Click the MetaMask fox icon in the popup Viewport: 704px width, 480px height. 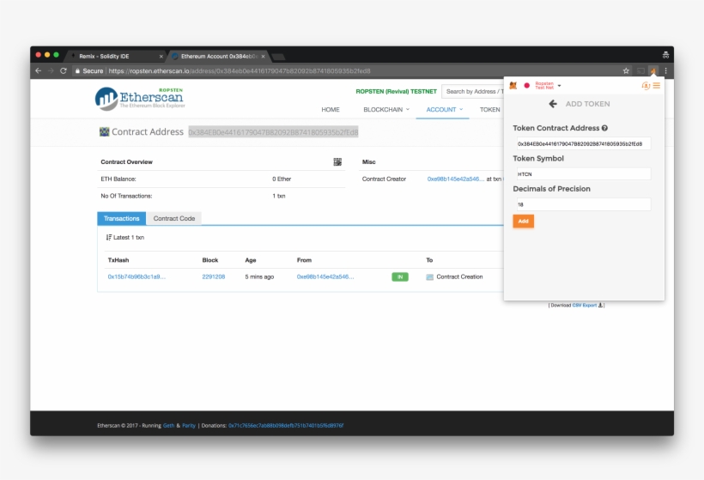(513, 86)
